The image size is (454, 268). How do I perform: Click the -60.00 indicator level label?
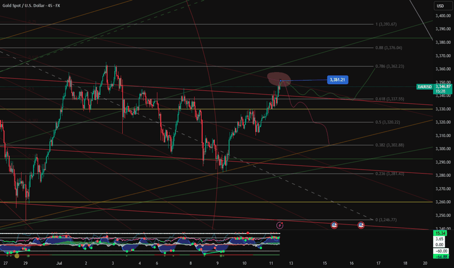click(x=440, y=251)
